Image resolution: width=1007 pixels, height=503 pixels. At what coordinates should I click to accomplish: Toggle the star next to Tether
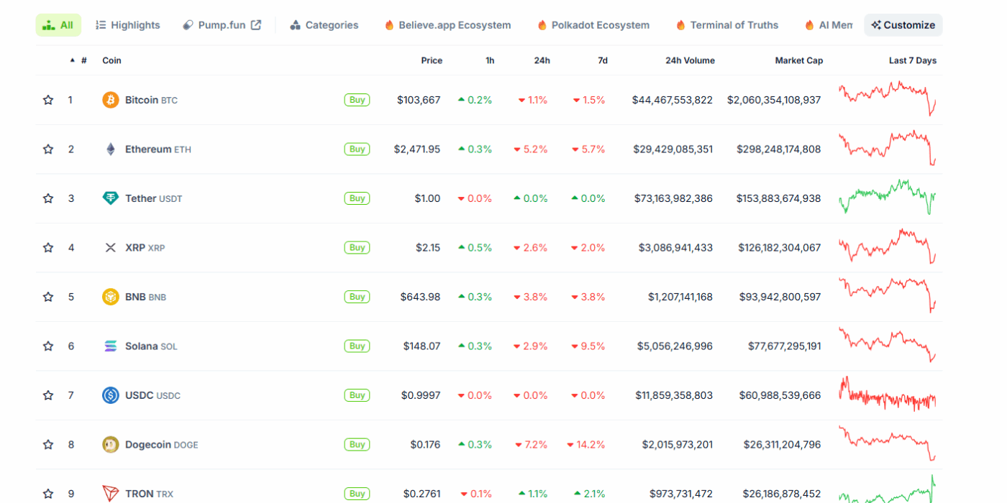48,198
